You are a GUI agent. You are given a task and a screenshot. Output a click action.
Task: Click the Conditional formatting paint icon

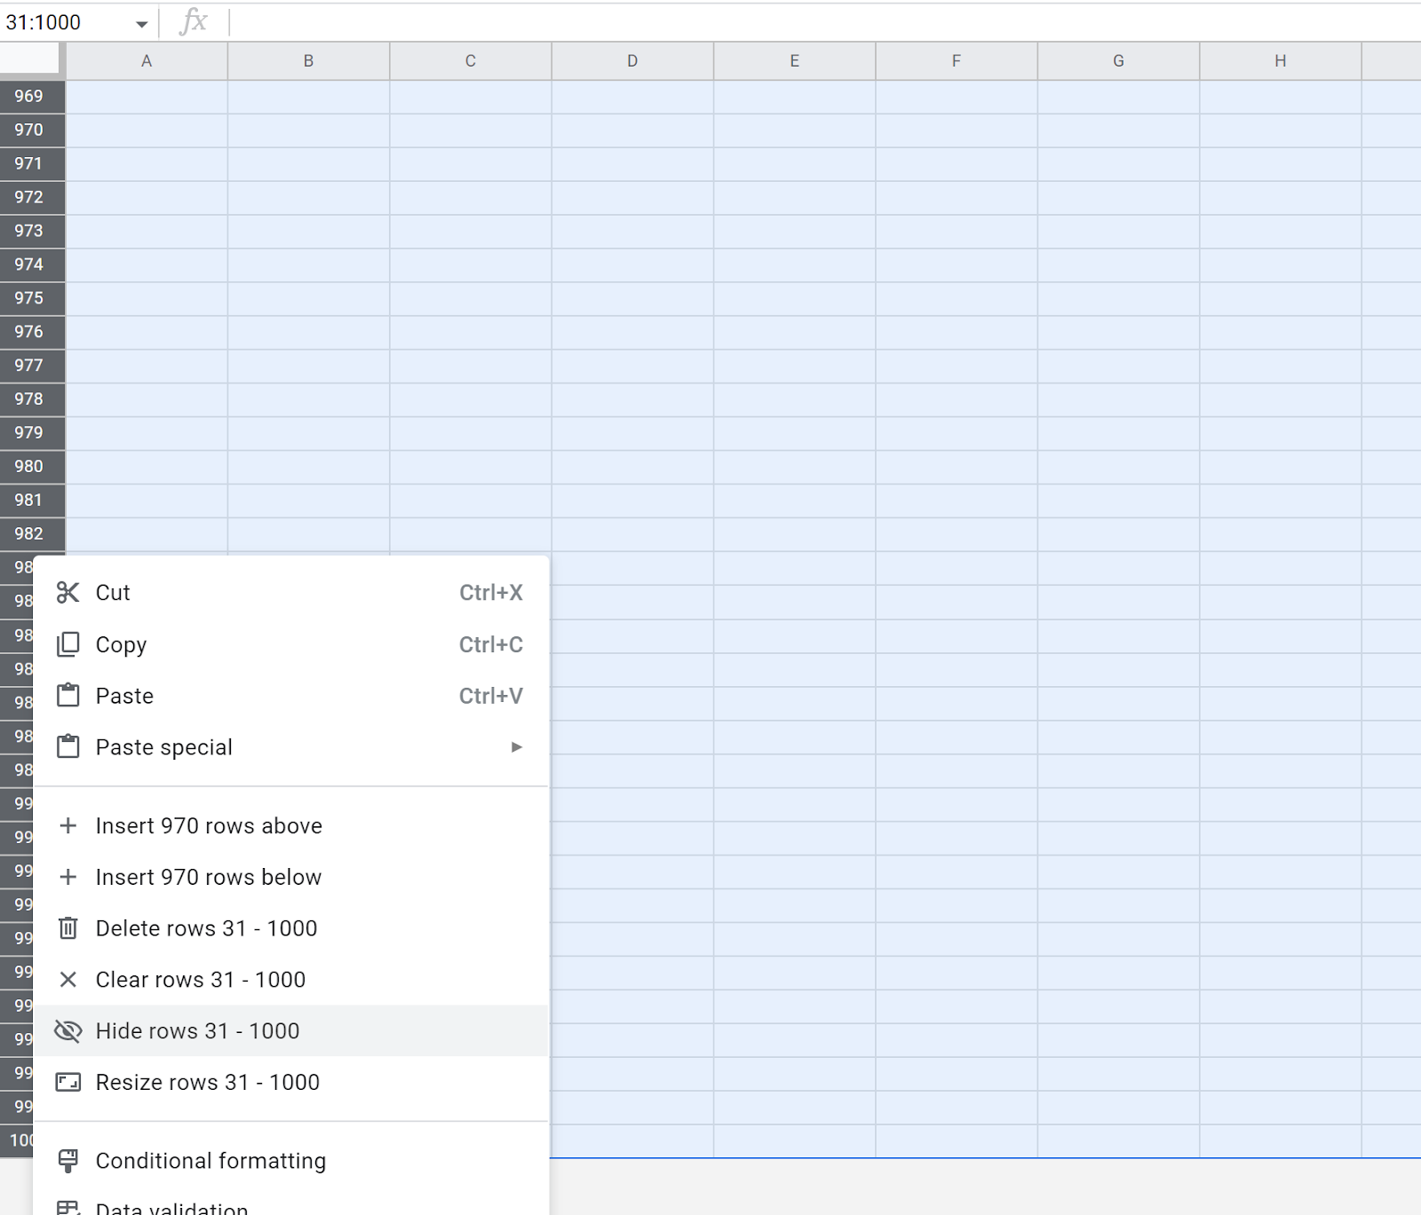tap(68, 1160)
